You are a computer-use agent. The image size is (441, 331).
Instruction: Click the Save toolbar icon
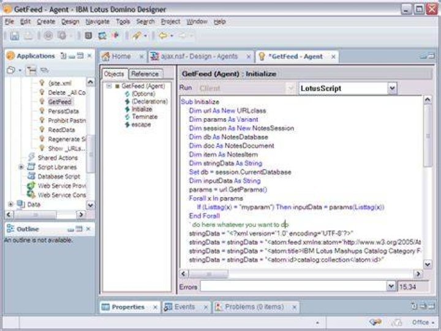[x=14, y=35]
